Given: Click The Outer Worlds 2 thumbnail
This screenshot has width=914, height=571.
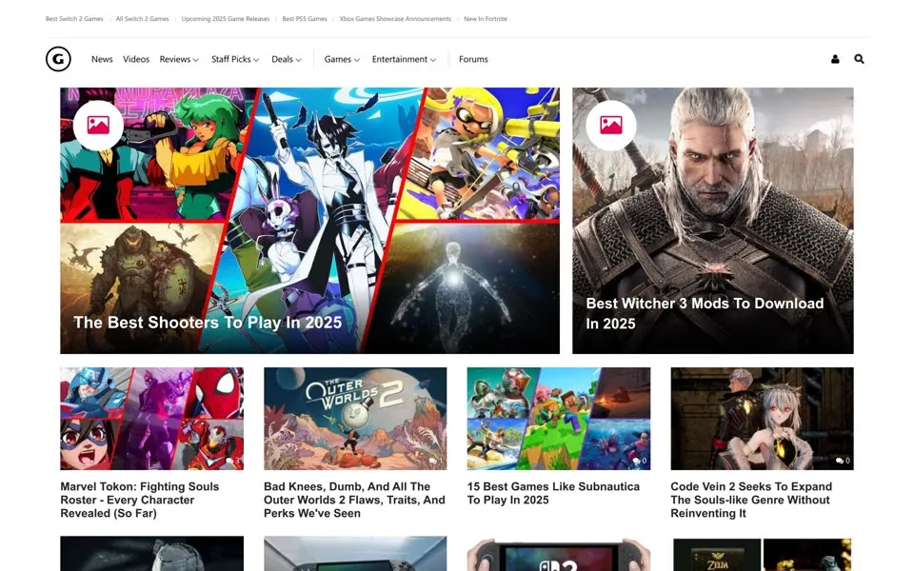Looking at the screenshot, I should tap(355, 419).
